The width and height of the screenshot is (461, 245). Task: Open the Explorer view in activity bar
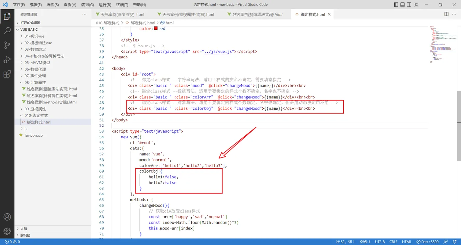[x=7, y=16]
